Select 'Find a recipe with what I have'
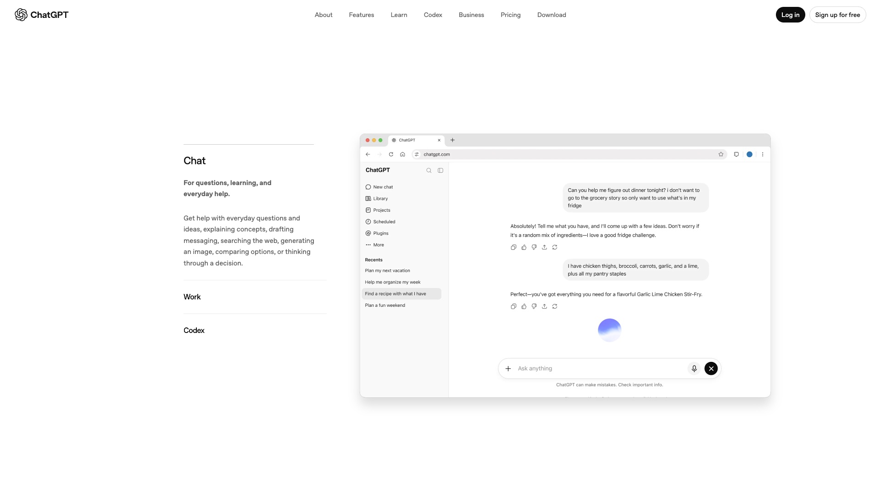Image resolution: width=881 pixels, height=496 pixels. [401, 293]
